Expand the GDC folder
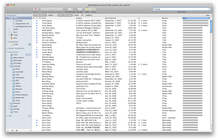 11,81
